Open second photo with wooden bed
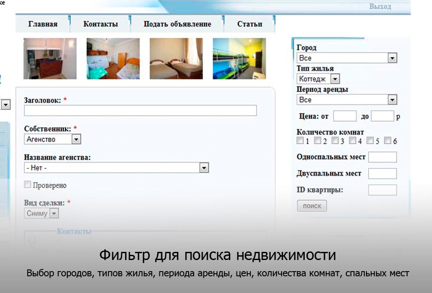Screen dimensions: 432x293 (x=113, y=59)
